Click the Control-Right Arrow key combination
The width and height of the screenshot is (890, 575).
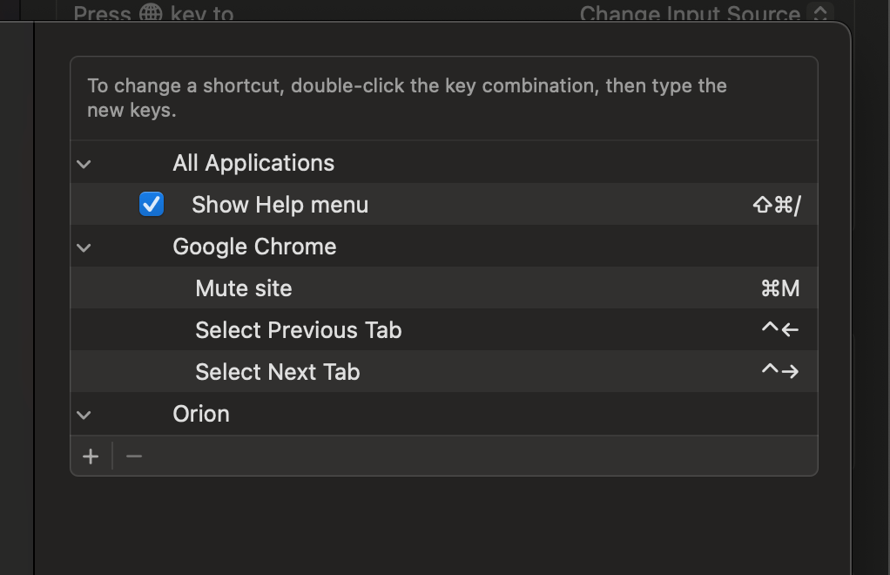[x=779, y=372]
